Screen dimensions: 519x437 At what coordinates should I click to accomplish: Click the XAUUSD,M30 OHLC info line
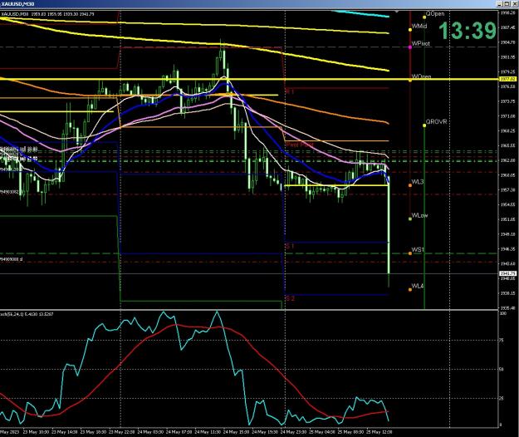(47, 14)
